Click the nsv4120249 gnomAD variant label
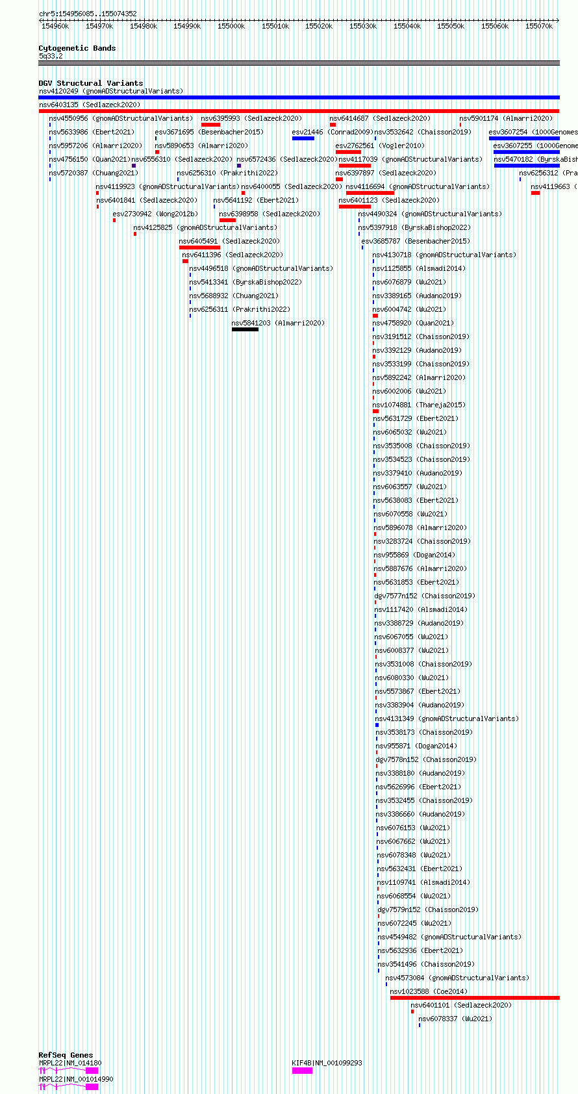Viewport: 578px width, 1094px height. [x=111, y=91]
